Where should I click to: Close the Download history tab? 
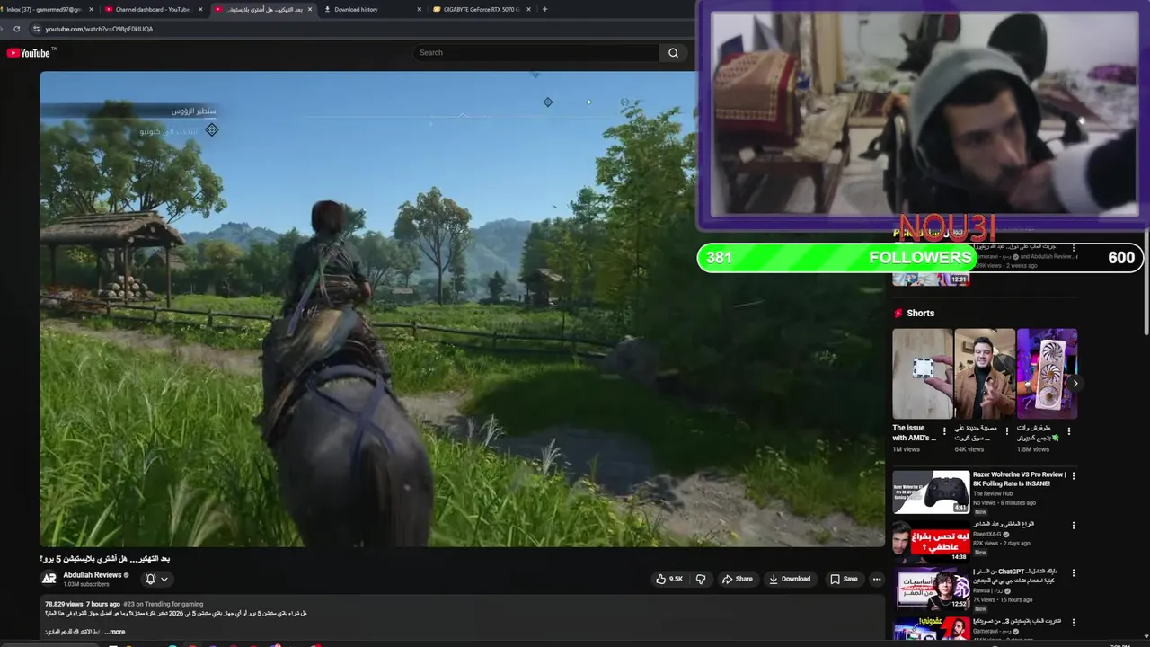[420, 9]
